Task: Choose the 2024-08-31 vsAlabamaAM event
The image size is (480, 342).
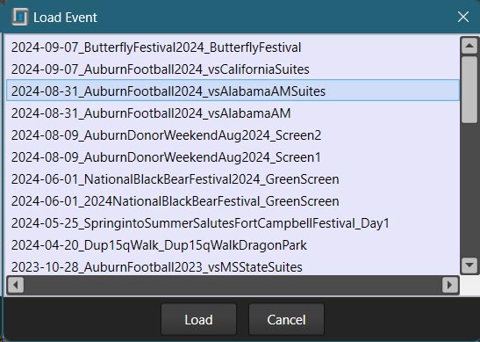Action: [x=233, y=113]
